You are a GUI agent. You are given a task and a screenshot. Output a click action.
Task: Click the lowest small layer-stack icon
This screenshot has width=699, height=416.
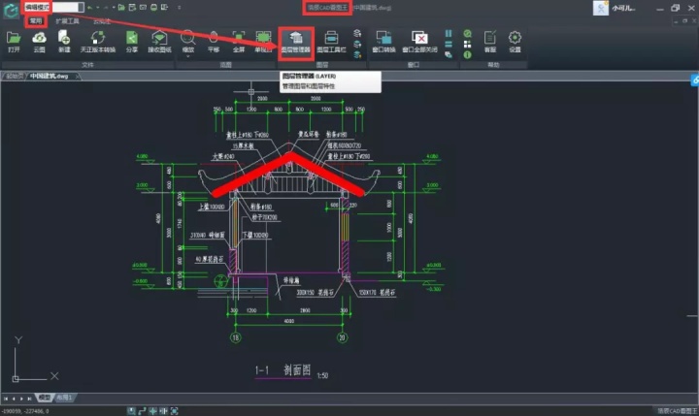357,54
